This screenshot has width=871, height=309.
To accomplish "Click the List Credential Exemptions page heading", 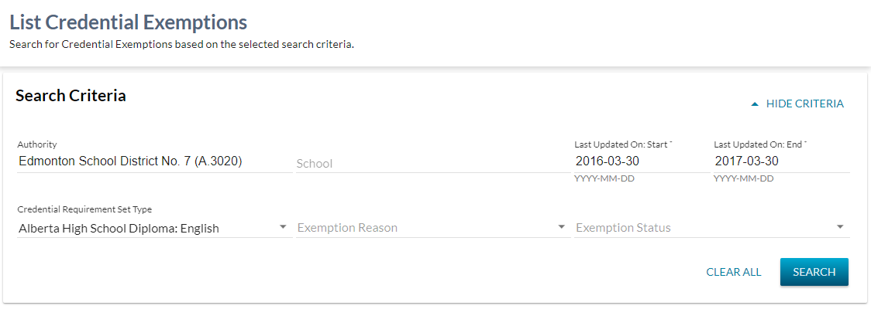I will pos(128,22).
